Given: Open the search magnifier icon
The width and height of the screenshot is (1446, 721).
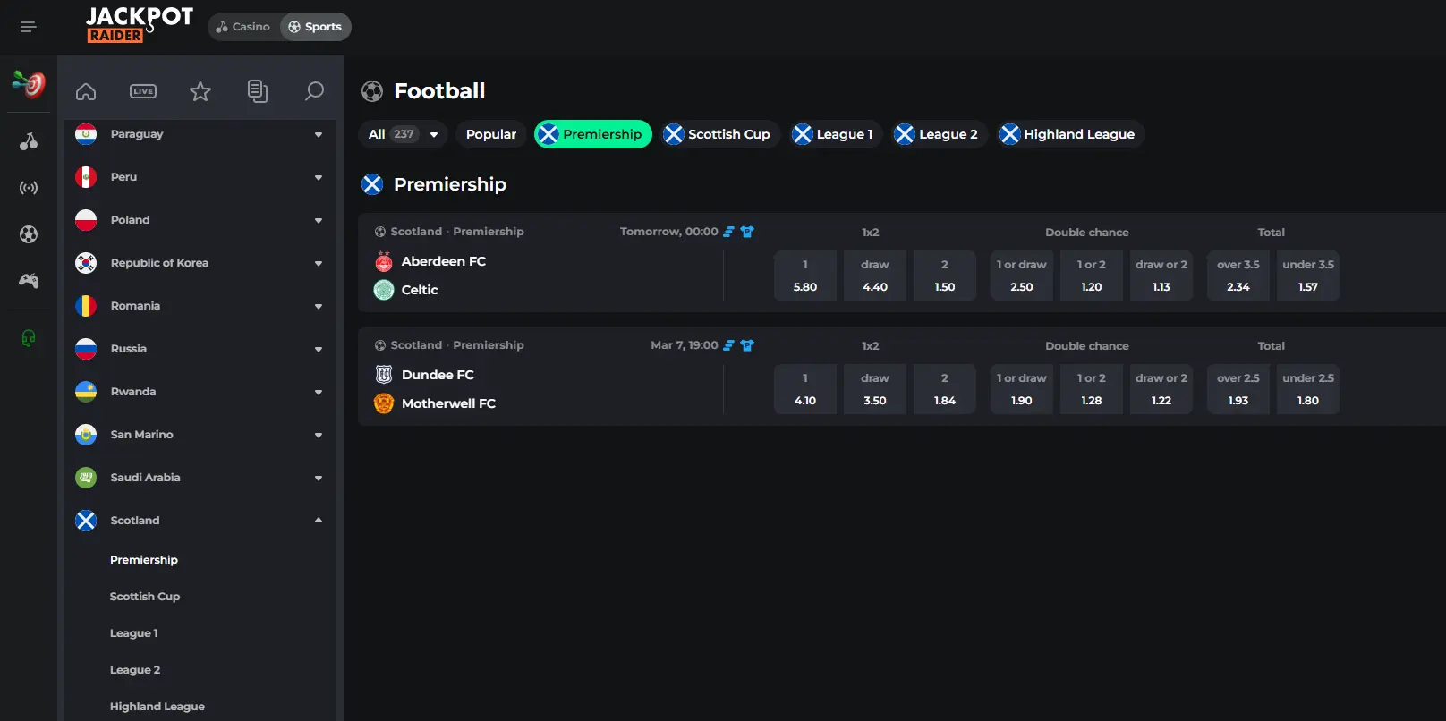Looking at the screenshot, I should (314, 91).
